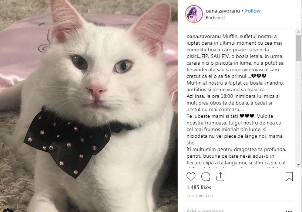Click the tagged-people icon on the photo corner
The height and width of the screenshot is (212, 302).
pos(8,210)
